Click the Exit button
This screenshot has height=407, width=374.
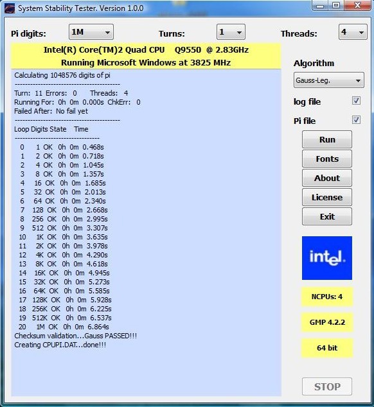click(x=327, y=216)
